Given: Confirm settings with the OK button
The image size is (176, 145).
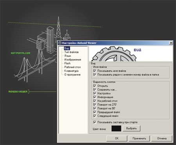Looking at the screenshot, I should pos(117,138).
